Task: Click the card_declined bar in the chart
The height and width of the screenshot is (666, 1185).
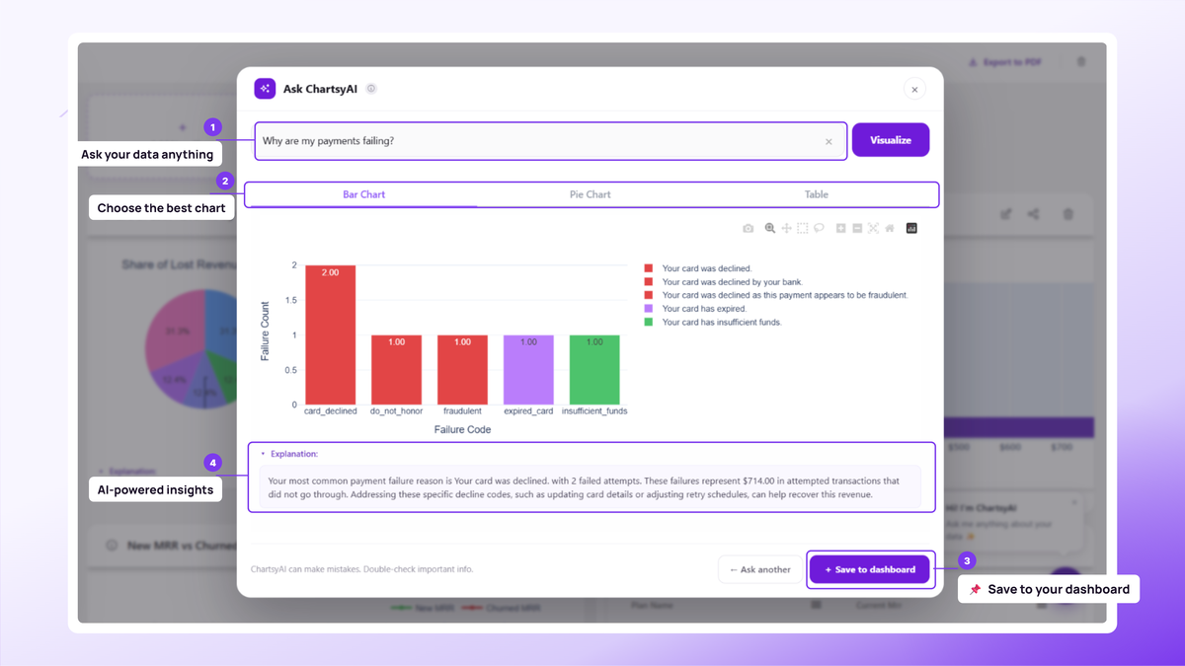Action: [330, 334]
